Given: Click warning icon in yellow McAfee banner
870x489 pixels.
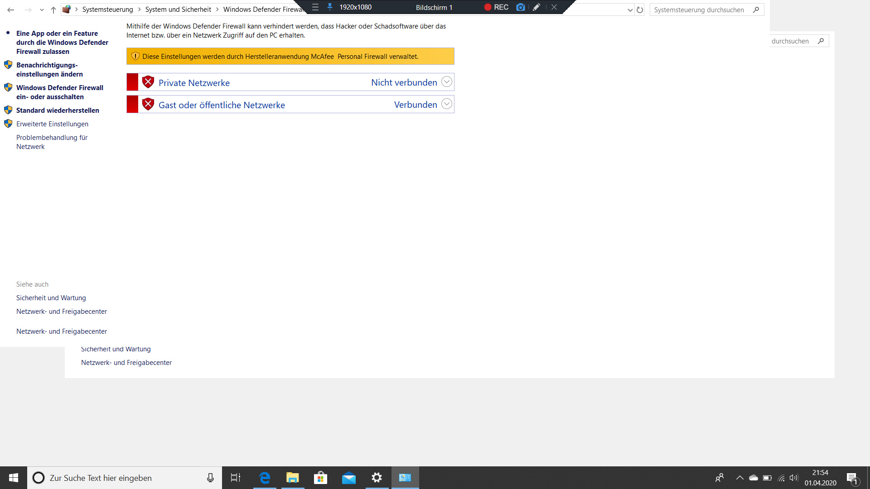Looking at the screenshot, I should pyautogui.click(x=135, y=56).
